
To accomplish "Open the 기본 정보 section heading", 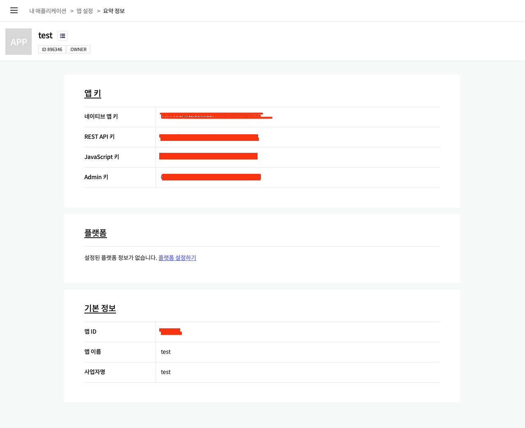I will click(x=100, y=309).
